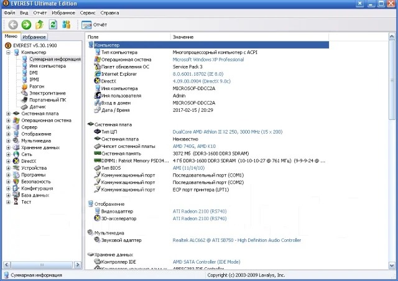The width and height of the screenshot is (398, 281).
Task: Open Microsoft Windows XP Professional link
Action: pos(208,60)
